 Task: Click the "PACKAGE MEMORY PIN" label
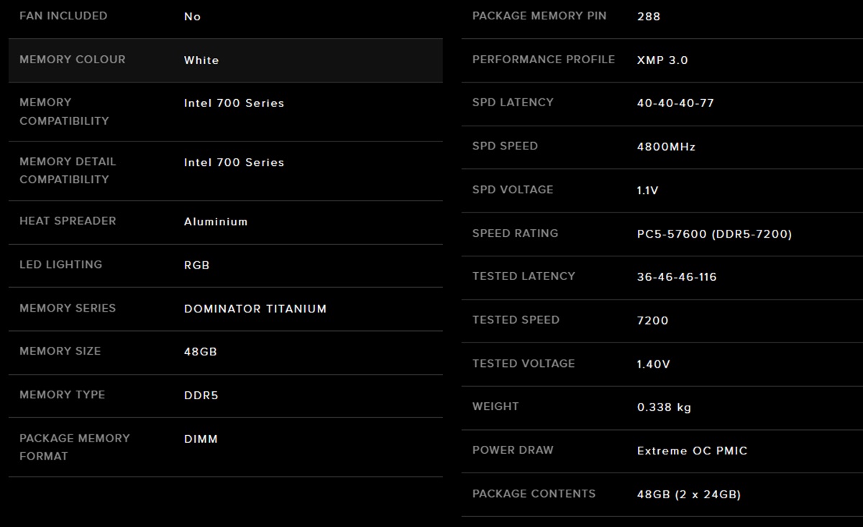tap(539, 16)
